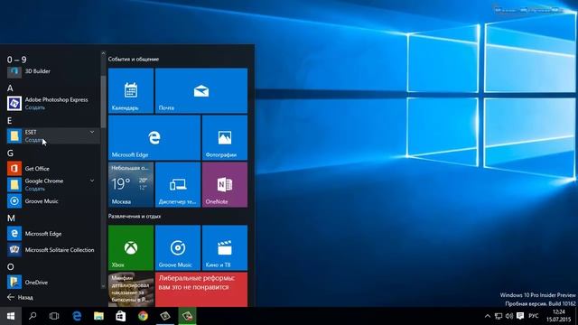The image size is (578, 325).
Task: Open the red Либеральные реформы news tile
Action: coord(201,290)
